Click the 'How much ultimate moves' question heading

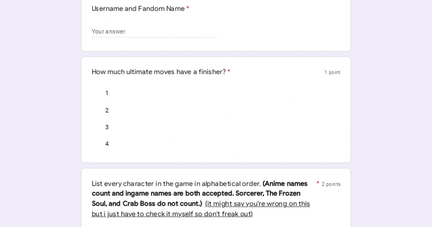coord(158,72)
